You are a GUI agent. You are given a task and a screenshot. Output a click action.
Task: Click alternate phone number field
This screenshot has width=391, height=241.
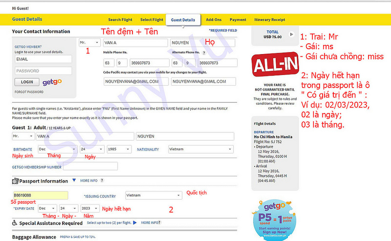point(217,63)
